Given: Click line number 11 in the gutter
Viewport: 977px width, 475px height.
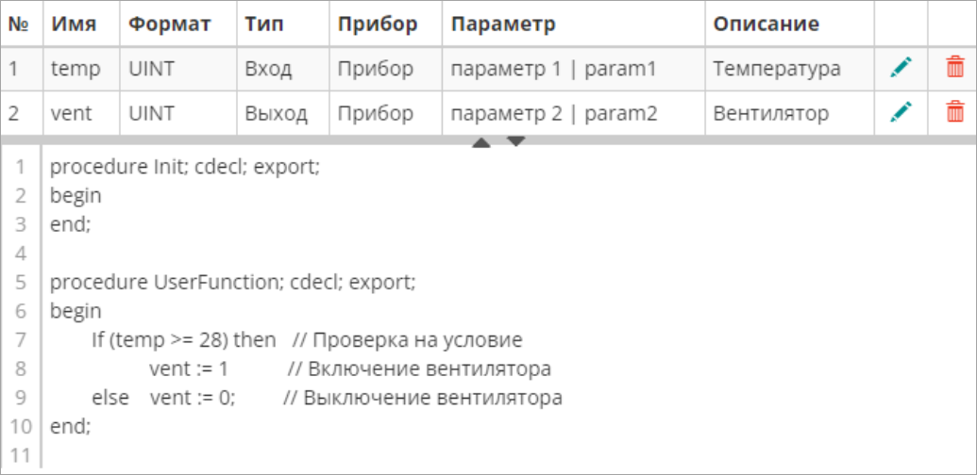Looking at the screenshot, I should point(21,455).
